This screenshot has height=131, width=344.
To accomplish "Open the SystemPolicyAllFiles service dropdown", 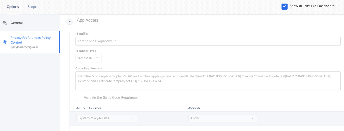I will point(107,118).
